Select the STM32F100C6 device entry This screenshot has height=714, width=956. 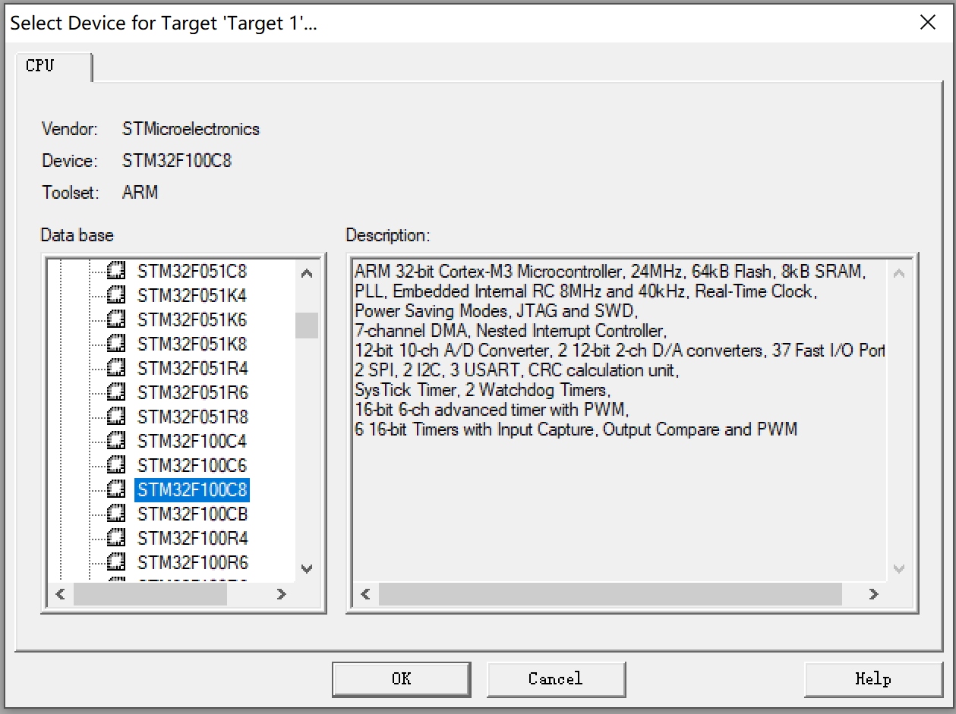click(191, 465)
